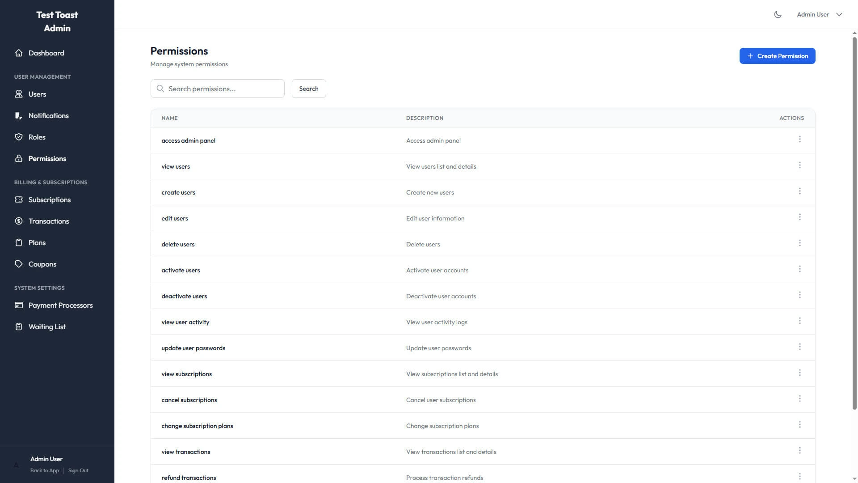Image resolution: width=858 pixels, height=483 pixels.
Task: Click the Sign Out link
Action: (x=78, y=470)
